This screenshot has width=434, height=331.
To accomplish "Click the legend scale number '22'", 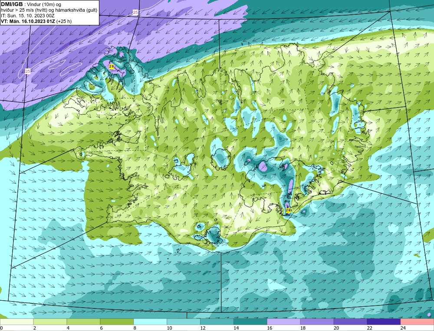I will 369,328.
